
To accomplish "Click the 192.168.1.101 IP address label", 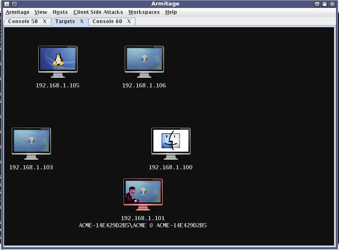I will [x=143, y=218].
